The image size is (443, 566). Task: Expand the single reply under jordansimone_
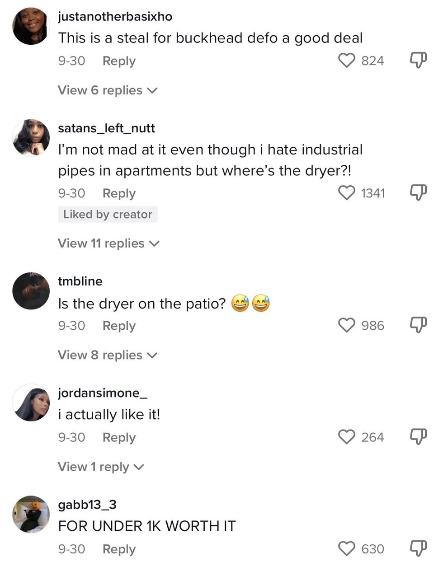100,467
